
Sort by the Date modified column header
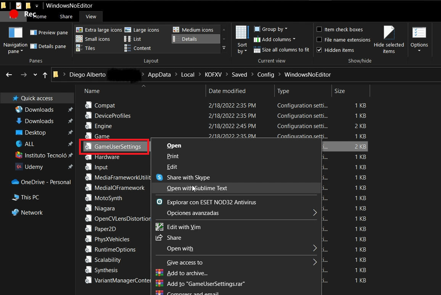(x=227, y=91)
